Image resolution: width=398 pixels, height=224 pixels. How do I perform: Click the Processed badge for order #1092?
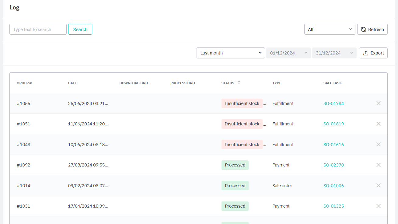(x=235, y=165)
